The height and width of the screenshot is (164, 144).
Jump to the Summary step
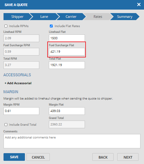(x=125, y=17)
